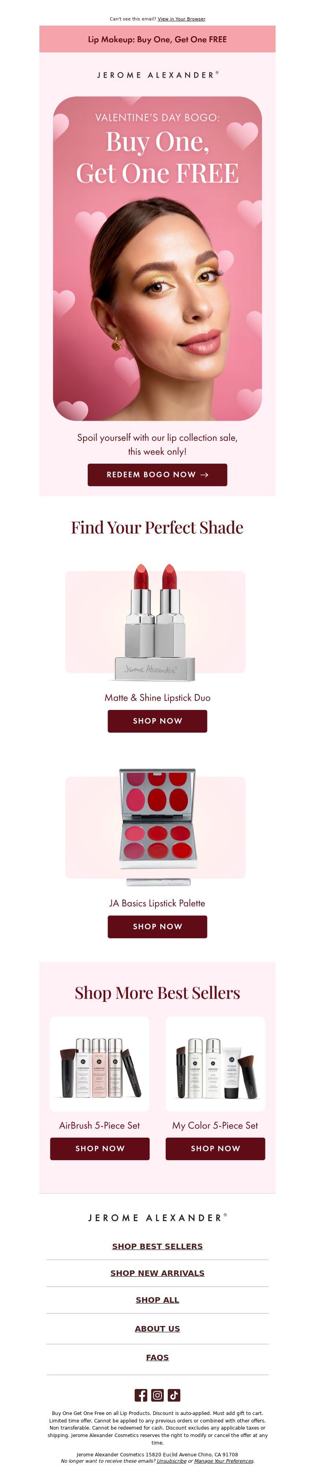315x1480 pixels.
Task: Shop now for My Color 5-Piece Set
Action: coord(215,1148)
